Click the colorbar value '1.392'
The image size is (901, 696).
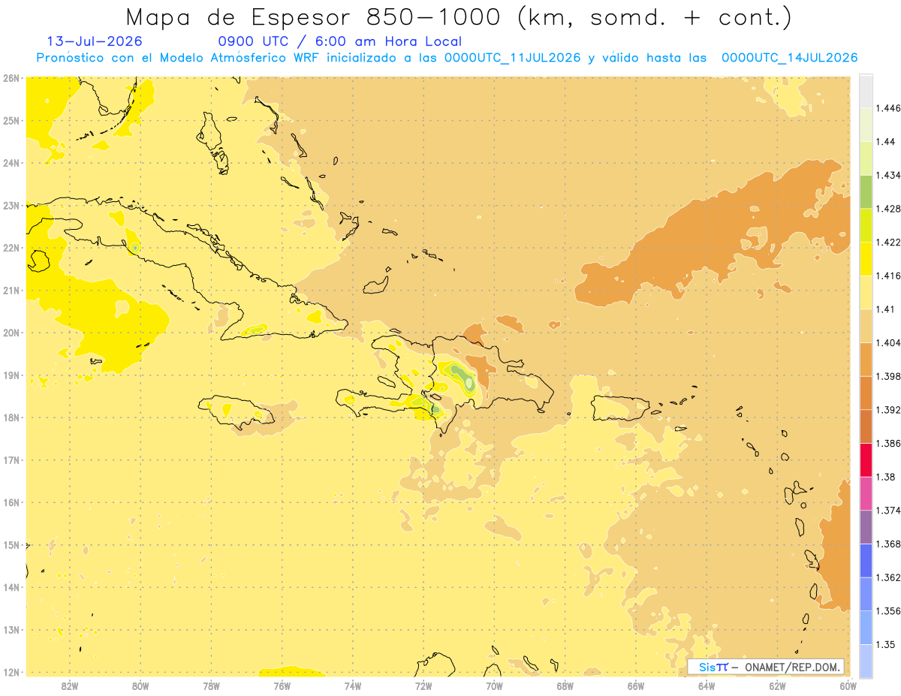pos(889,410)
